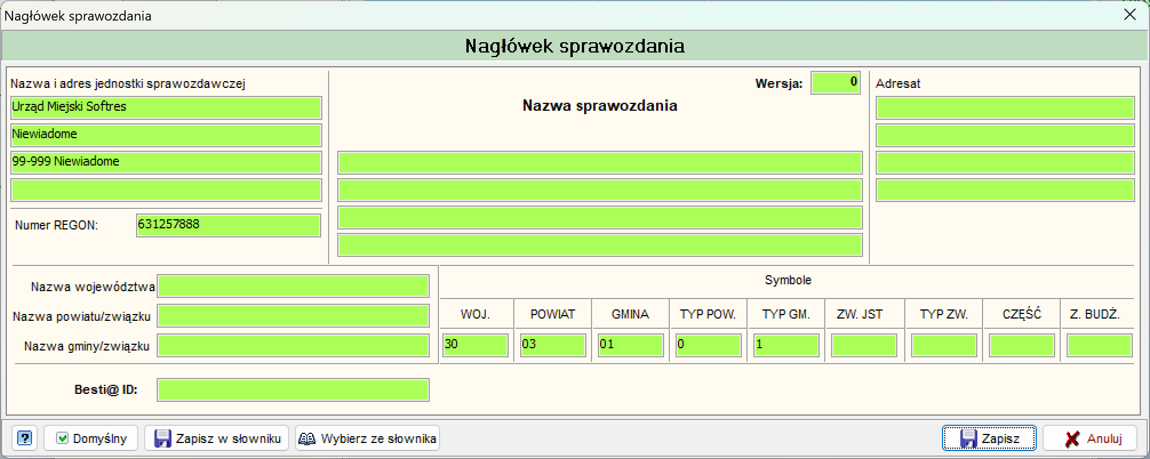Focus the CZĘŚĆ symbol field

[x=1021, y=345]
